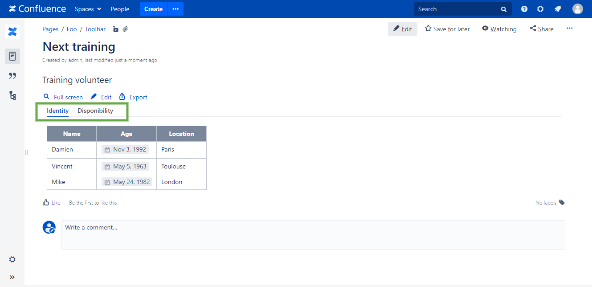Open the help question mark icon
Image resolution: width=592 pixels, height=287 pixels.
click(x=524, y=9)
